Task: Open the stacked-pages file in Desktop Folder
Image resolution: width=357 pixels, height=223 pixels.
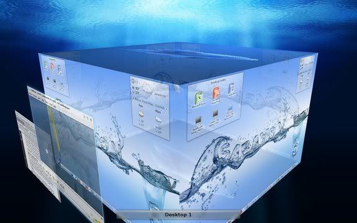Action: (x=230, y=110)
